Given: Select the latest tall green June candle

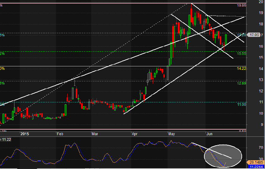Looking at the screenshot, I should click(226, 40).
